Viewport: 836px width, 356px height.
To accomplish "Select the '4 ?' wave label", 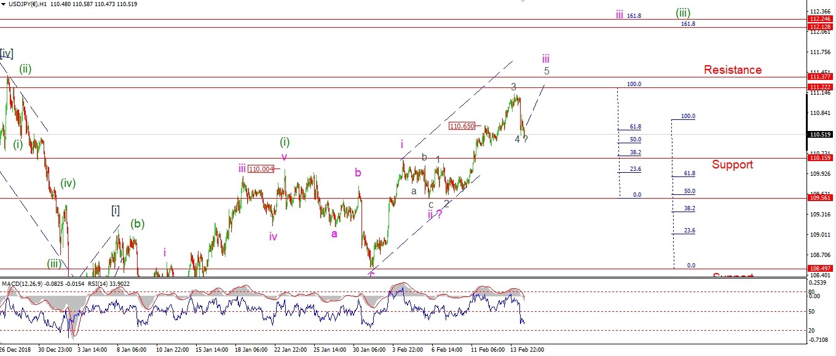I will click(x=521, y=139).
